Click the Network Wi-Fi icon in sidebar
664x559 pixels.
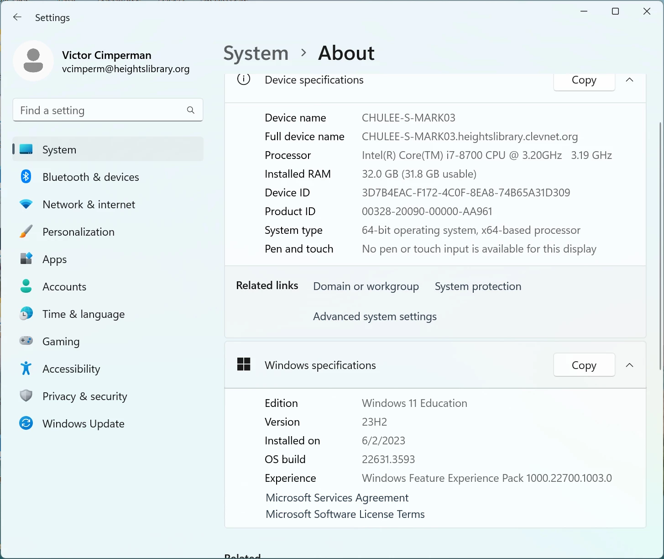click(26, 204)
